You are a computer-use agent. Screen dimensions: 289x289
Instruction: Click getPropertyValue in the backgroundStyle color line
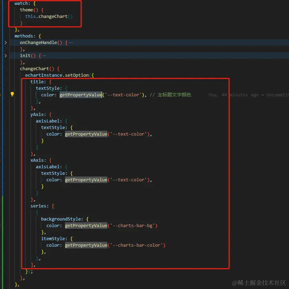pos(86,226)
